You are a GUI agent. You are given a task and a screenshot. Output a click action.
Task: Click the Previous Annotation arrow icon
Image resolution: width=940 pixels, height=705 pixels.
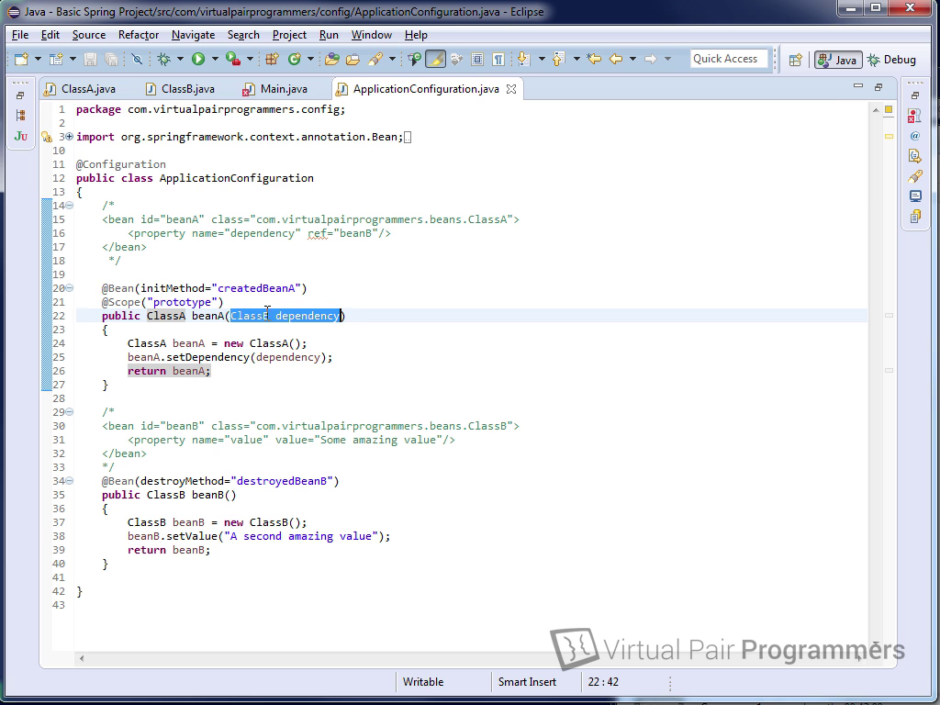click(559, 59)
